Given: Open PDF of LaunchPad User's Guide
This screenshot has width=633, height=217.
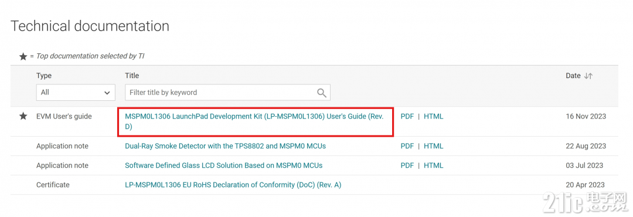Looking at the screenshot, I should [x=407, y=116].
